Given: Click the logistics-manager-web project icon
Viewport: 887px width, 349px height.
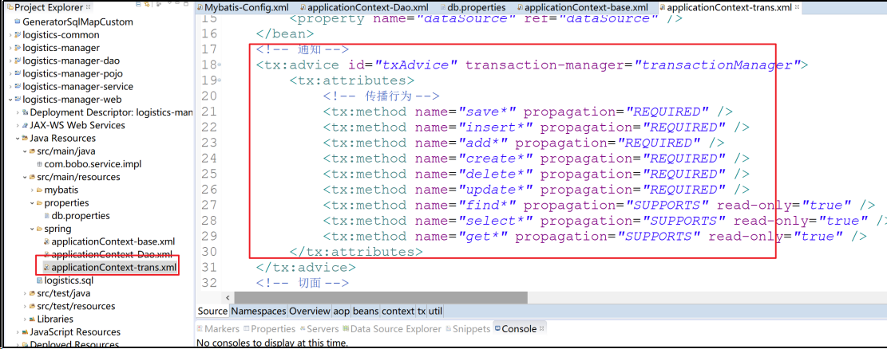Looking at the screenshot, I should (x=18, y=100).
